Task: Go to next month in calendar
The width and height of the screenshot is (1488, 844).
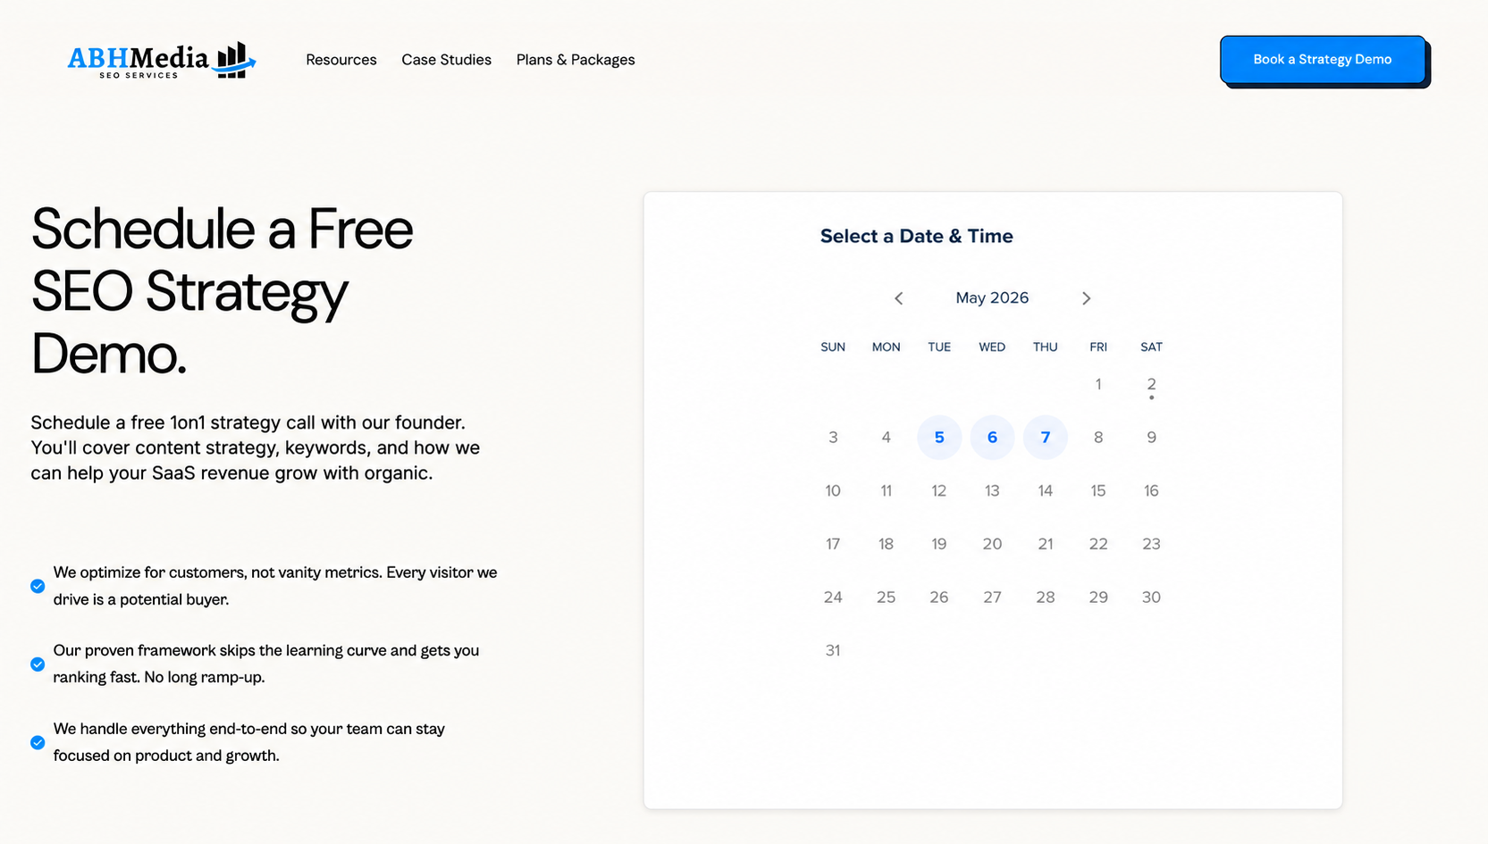Action: pyautogui.click(x=1087, y=298)
